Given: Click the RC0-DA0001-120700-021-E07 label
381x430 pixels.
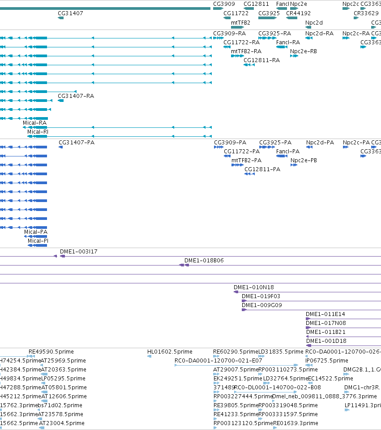Looking at the screenshot, I should point(218,361).
